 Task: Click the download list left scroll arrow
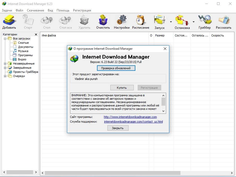[x=43, y=173]
